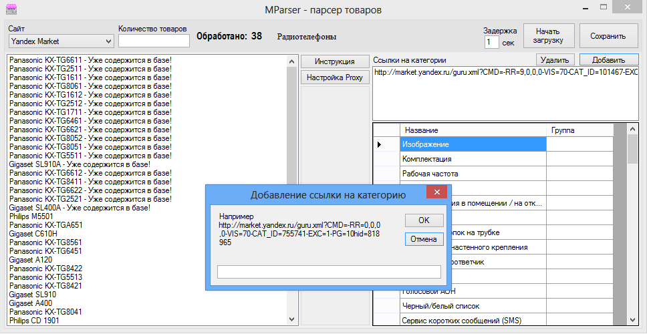The width and height of the screenshot is (647, 334).
Task: Select Gigaset SL910A log entry
Action: coord(80,164)
